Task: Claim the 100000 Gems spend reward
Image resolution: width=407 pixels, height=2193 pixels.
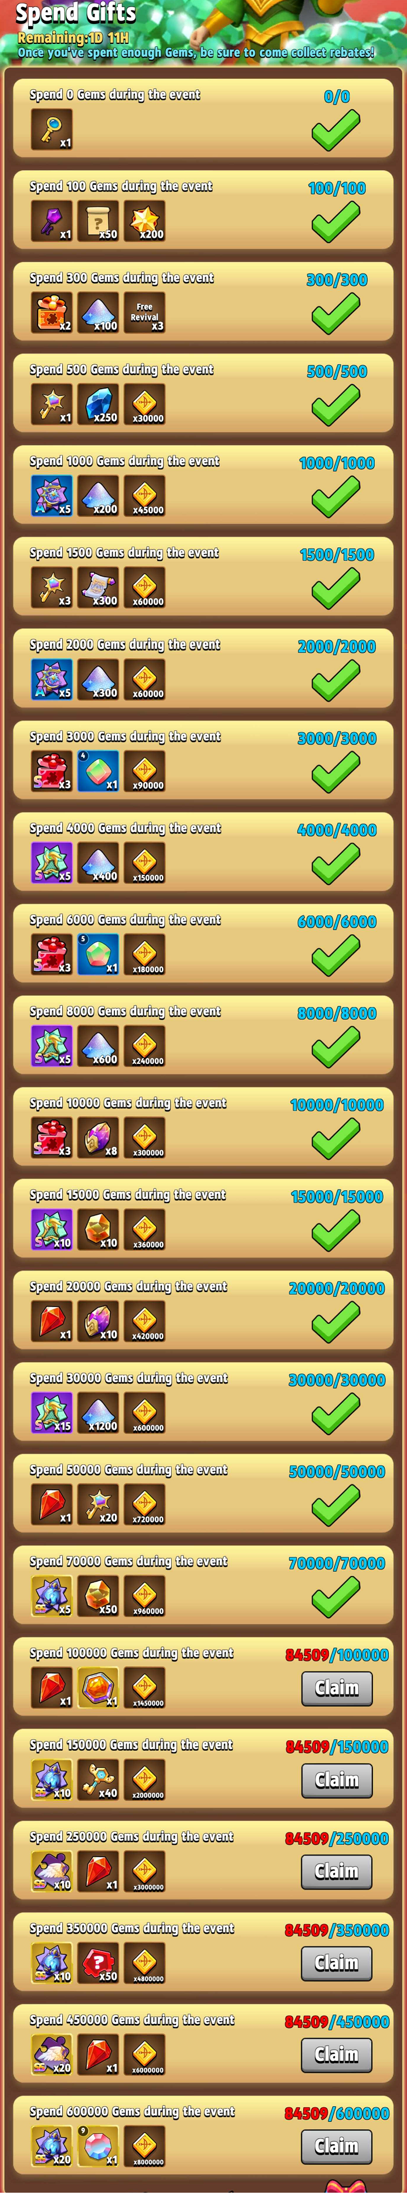Action: click(337, 1688)
